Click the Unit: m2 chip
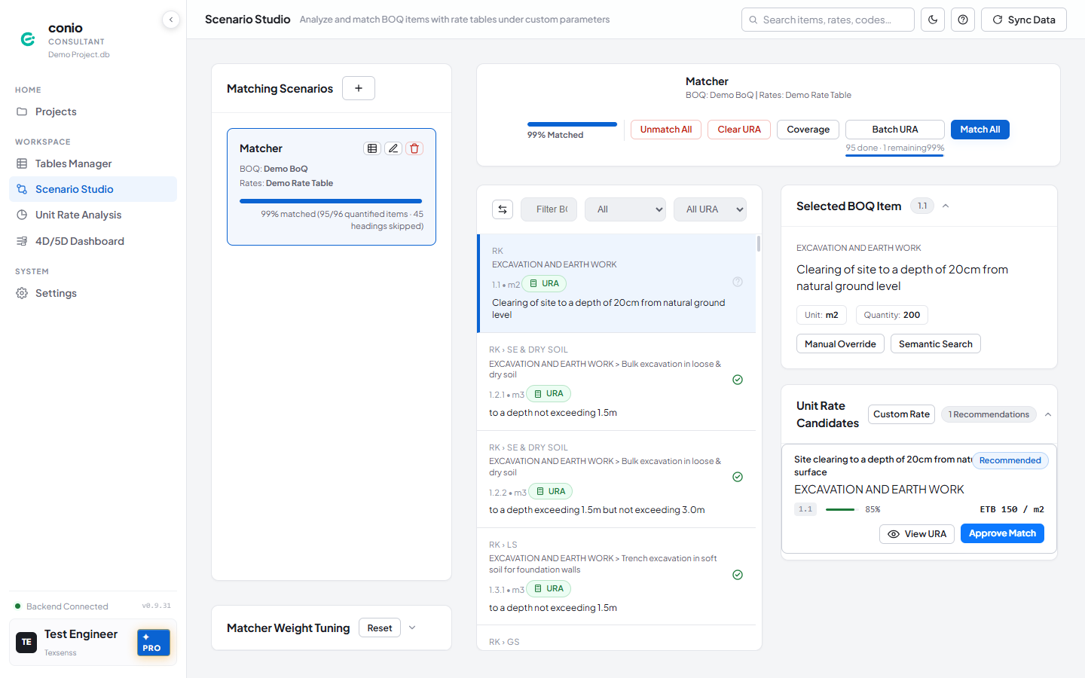 [x=821, y=315]
